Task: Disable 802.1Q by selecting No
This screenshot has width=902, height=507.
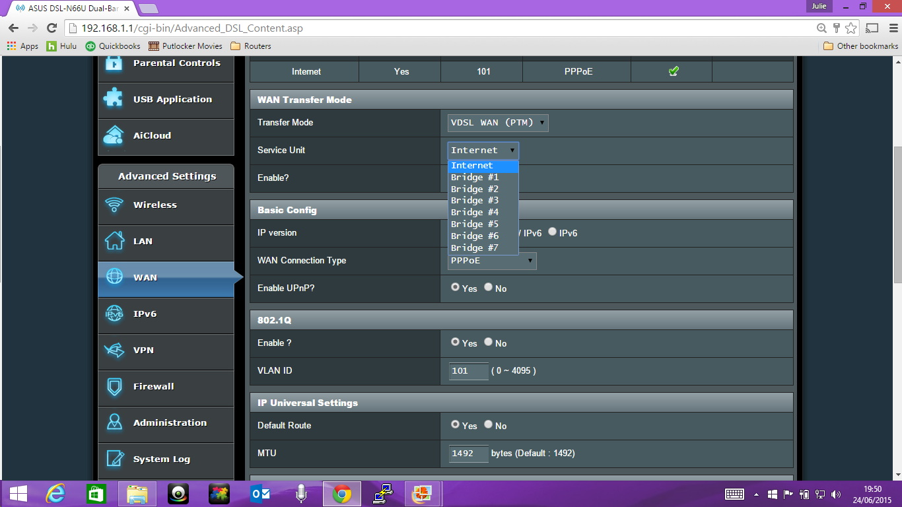Action: point(487,342)
